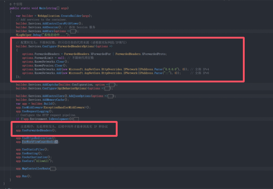Expand collapsed ApiBehaviorOptions configuration block
The height and width of the screenshot is (189, 273).
point(107,89)
